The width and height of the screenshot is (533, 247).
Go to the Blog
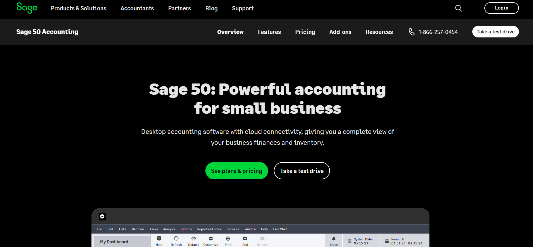211,8
